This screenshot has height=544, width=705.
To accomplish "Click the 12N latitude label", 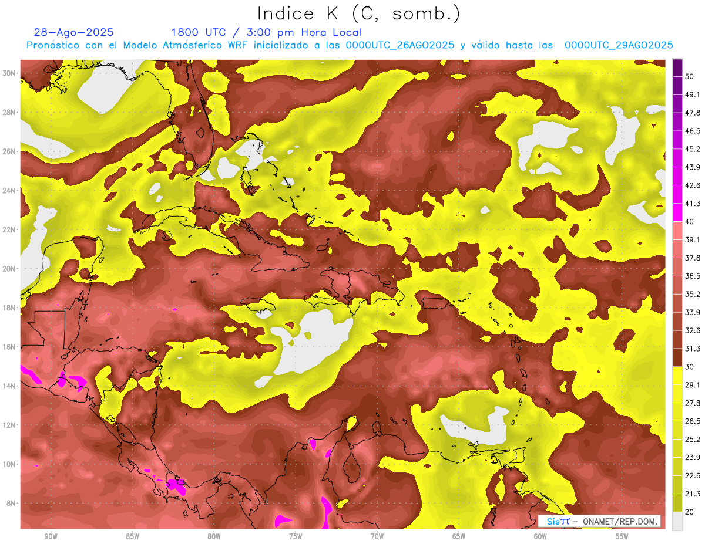I will coord(10,425).
